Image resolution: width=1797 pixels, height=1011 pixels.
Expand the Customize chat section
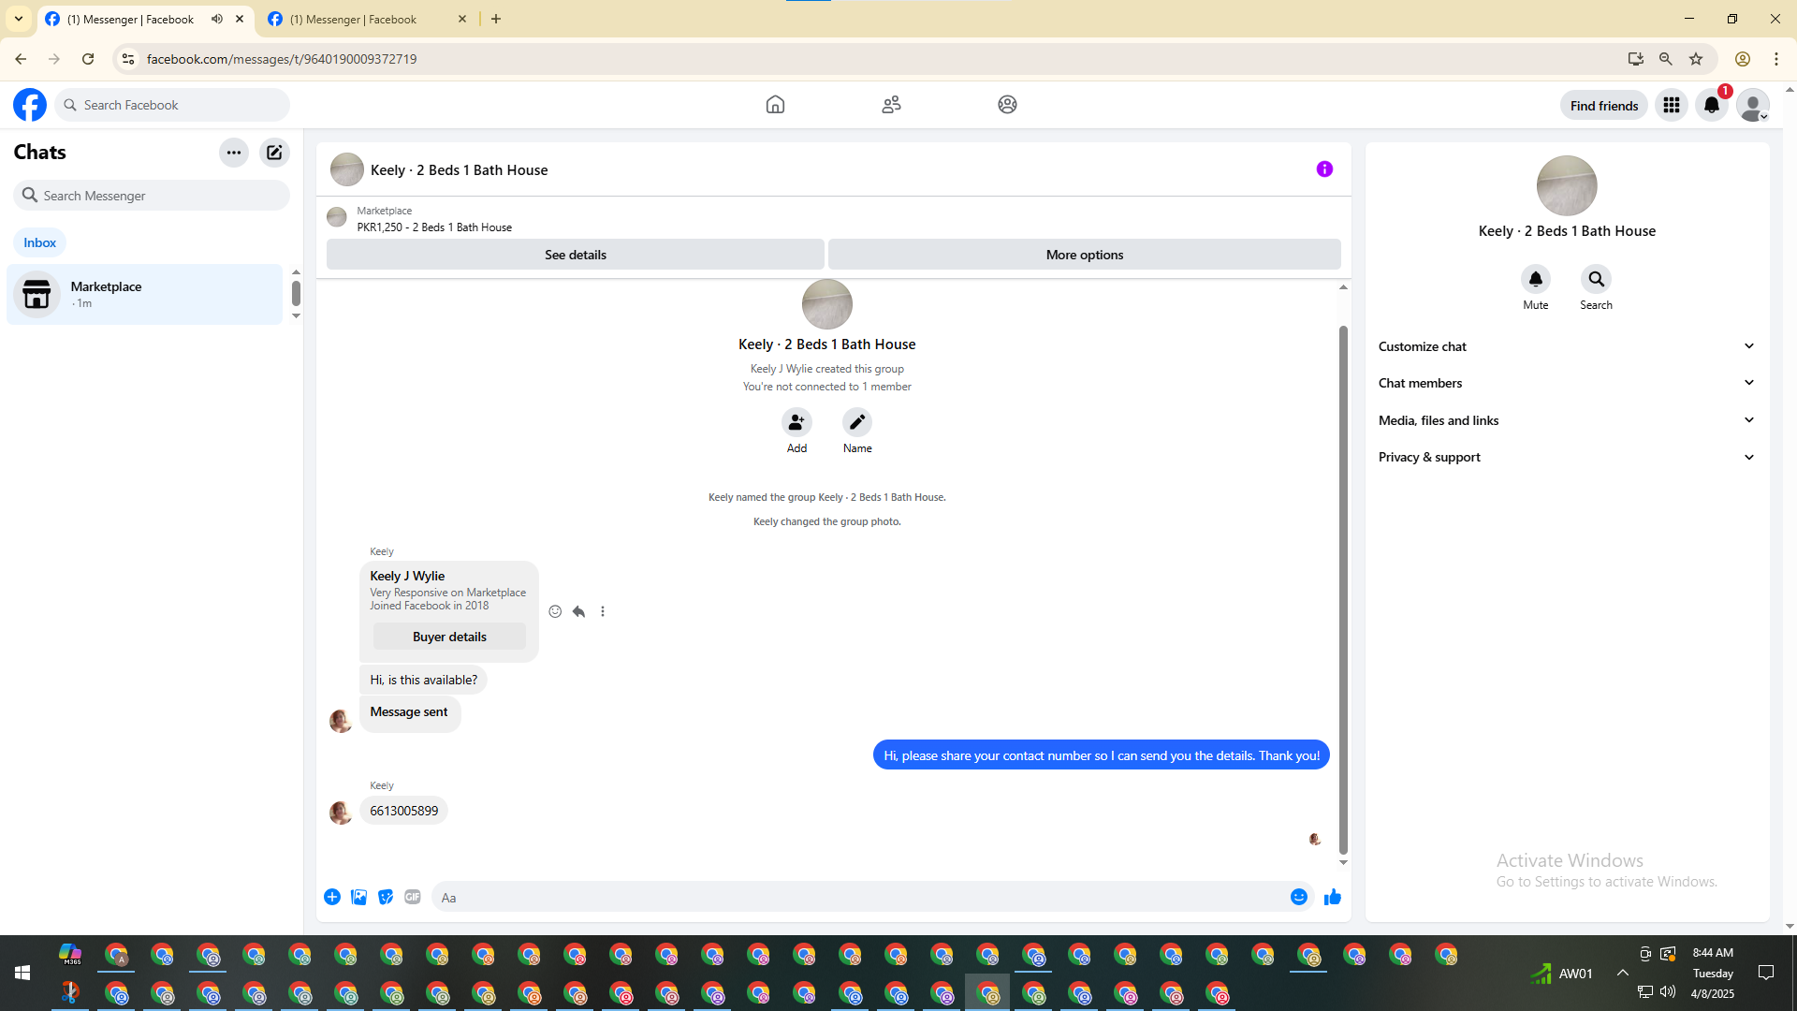pyautogui.click(x=1566, y=346)
